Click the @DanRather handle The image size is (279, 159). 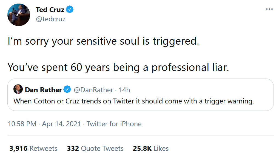(93, 90)
